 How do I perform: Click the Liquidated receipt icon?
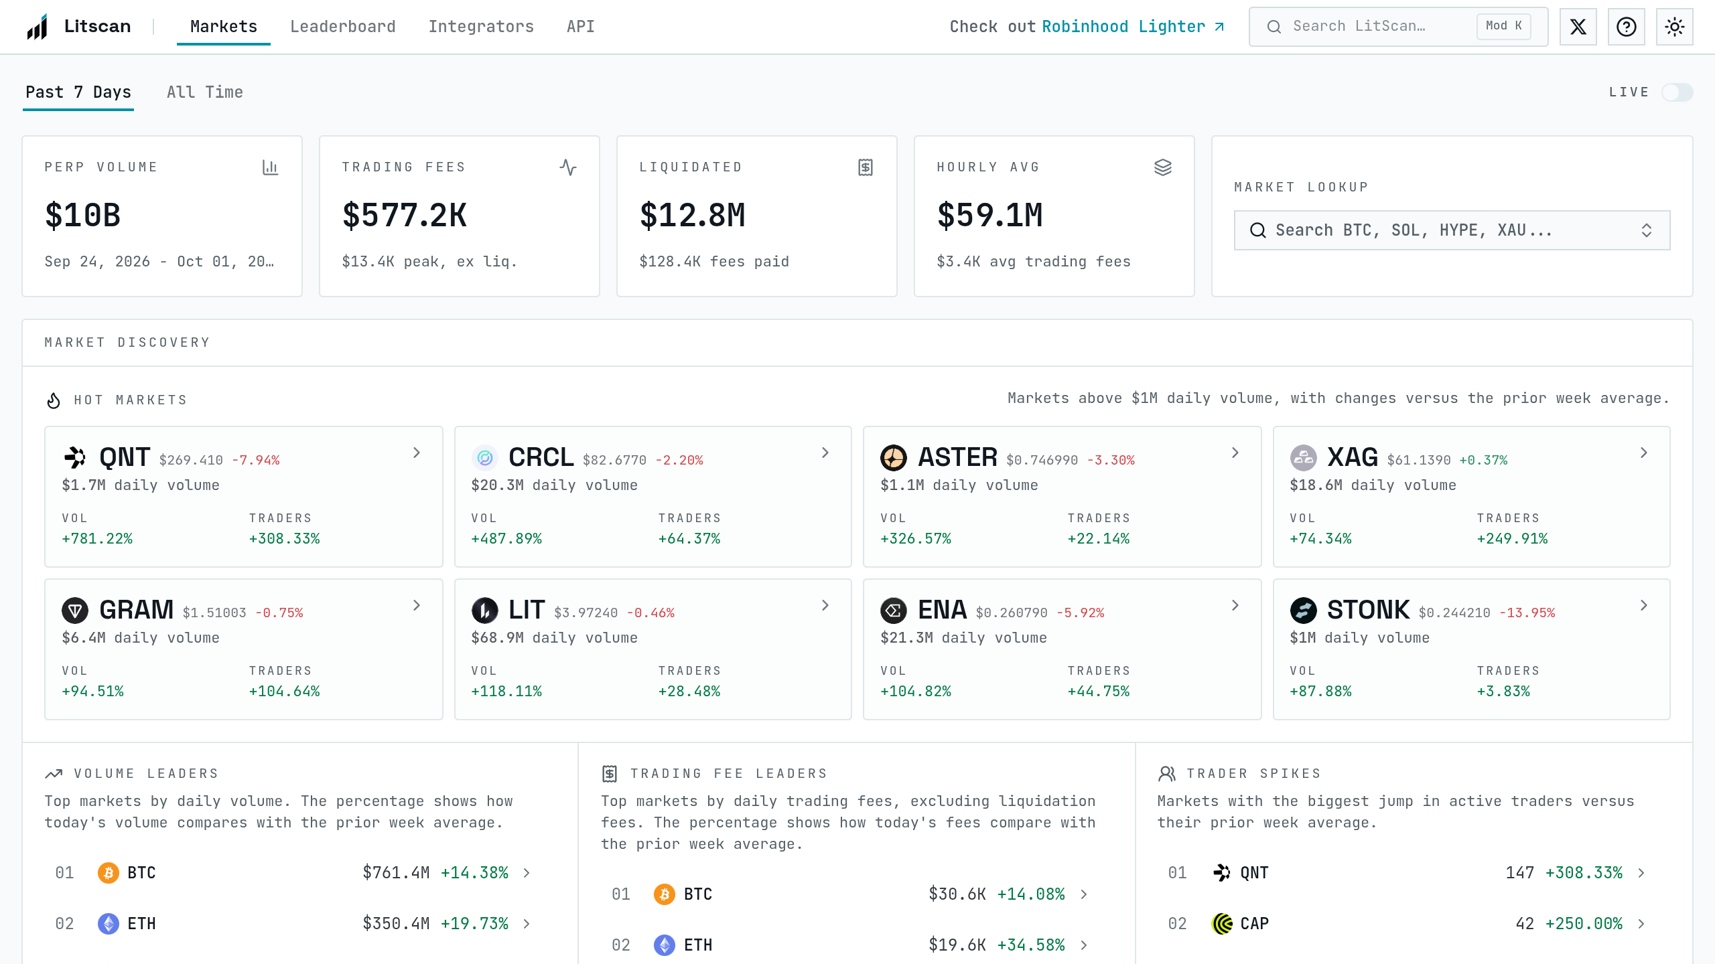point(866,167)
